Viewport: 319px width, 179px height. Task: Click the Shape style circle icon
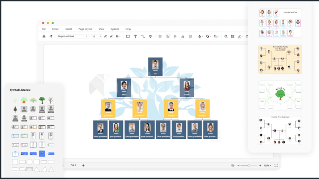207,37
